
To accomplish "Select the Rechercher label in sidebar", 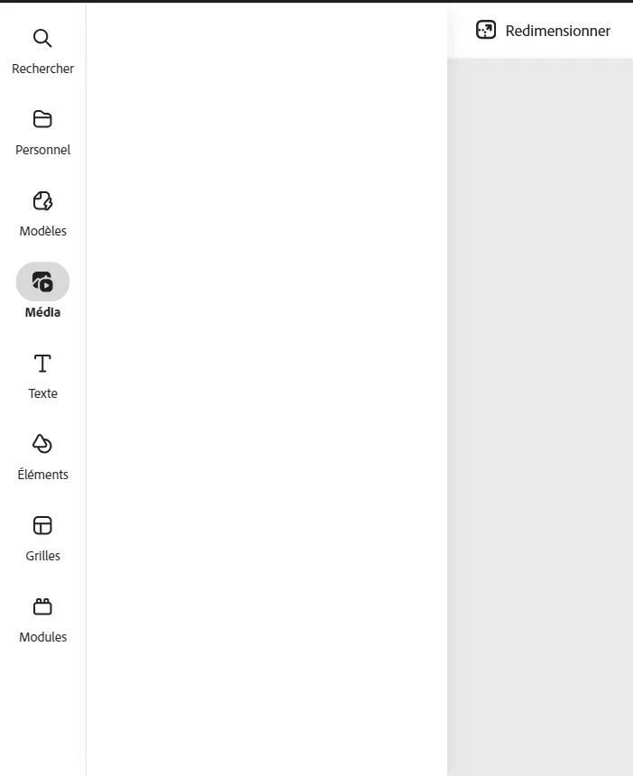I will (43, 69).
